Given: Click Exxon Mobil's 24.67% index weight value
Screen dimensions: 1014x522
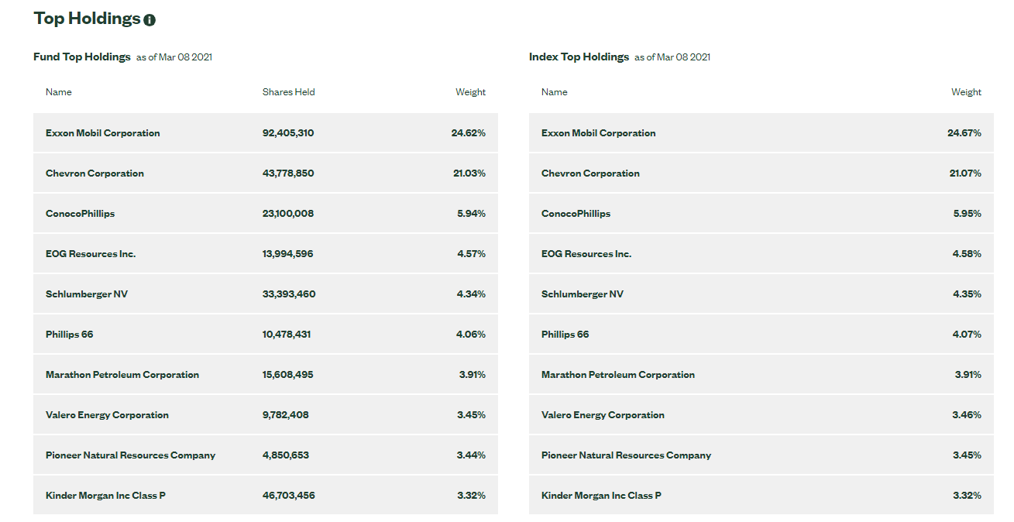Looking at the screenshot, I should (966, 132).
